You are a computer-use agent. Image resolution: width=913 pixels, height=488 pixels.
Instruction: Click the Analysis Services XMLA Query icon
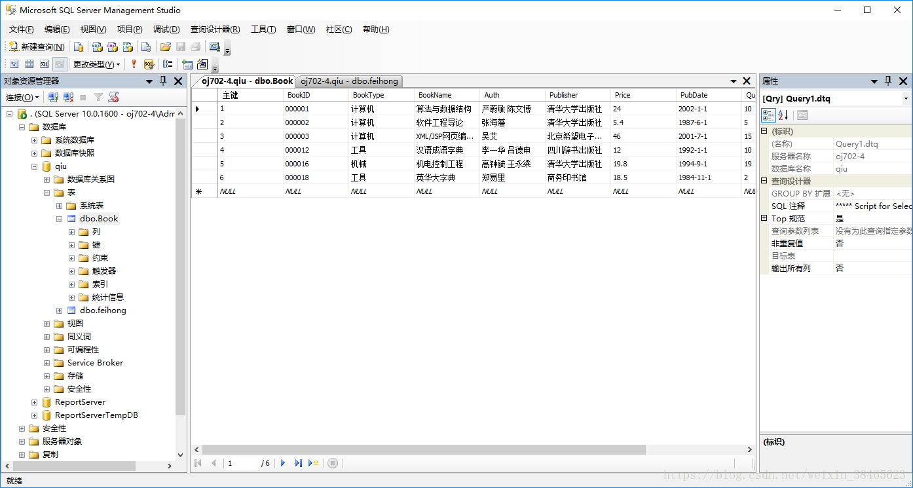(x=128, y=47)
